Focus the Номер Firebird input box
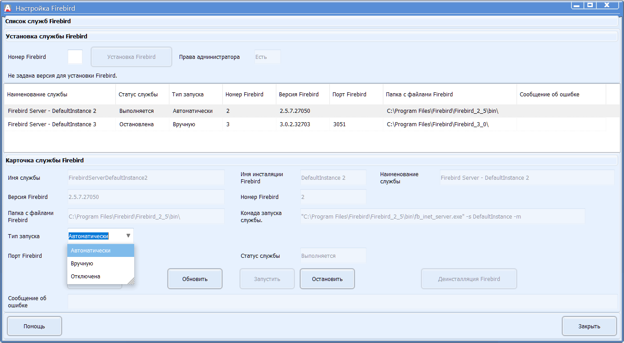The image size is (624, 343). point(75,57)
